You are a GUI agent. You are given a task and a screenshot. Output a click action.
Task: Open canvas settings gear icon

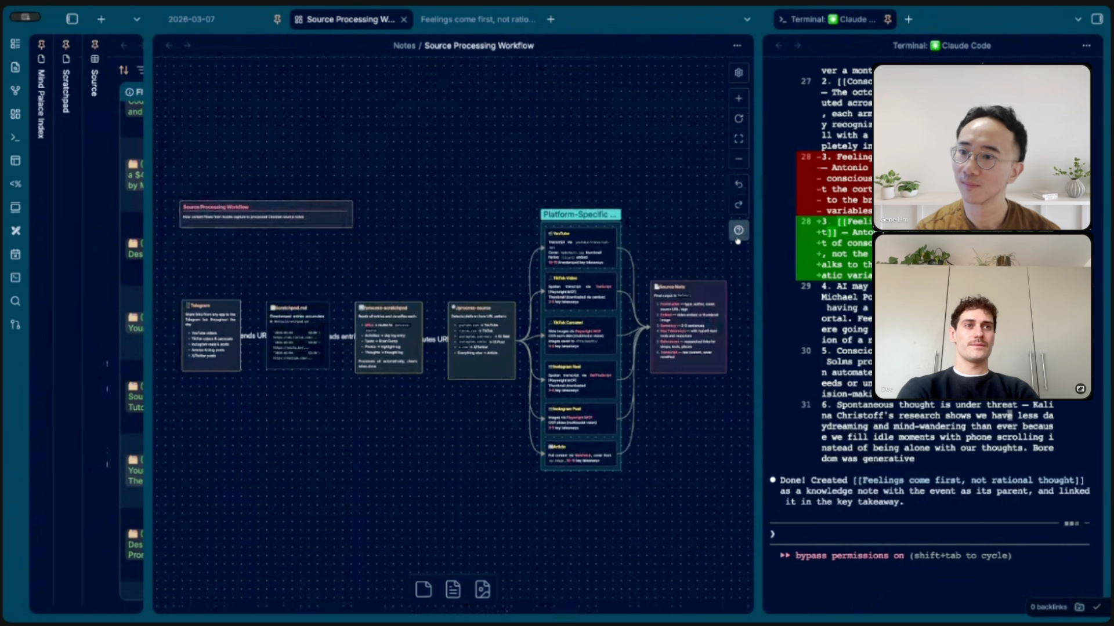click(739, 73)
